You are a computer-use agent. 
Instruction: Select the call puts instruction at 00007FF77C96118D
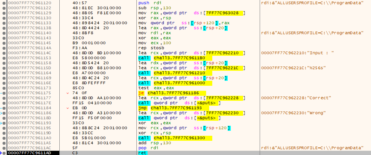point(180,118)
